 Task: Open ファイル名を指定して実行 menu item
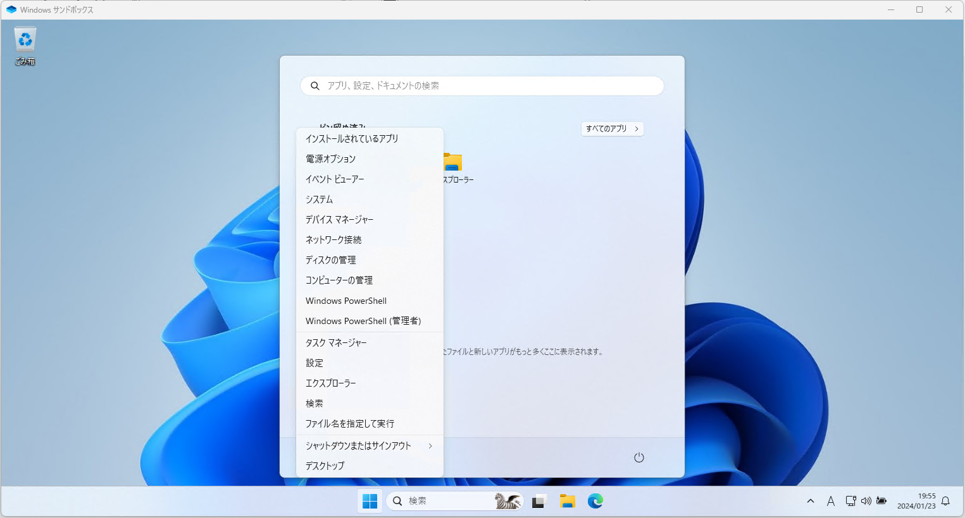tap(370, 423)
